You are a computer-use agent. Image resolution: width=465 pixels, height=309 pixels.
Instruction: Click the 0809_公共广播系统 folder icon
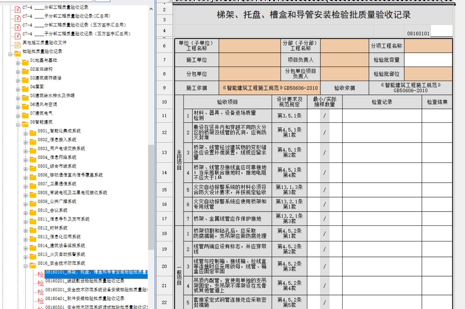point(33,204)
